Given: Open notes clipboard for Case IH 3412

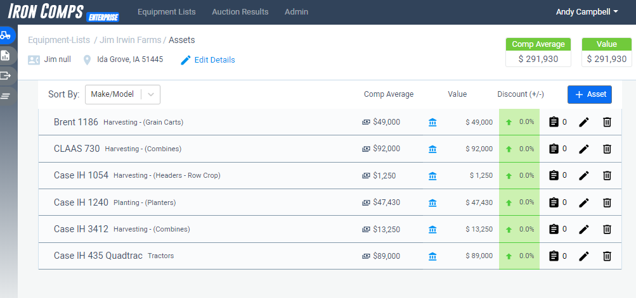Looking at the screenshot, I should (x=554, y=229).
